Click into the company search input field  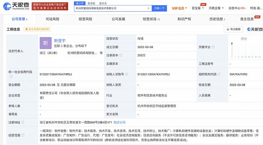111,8
